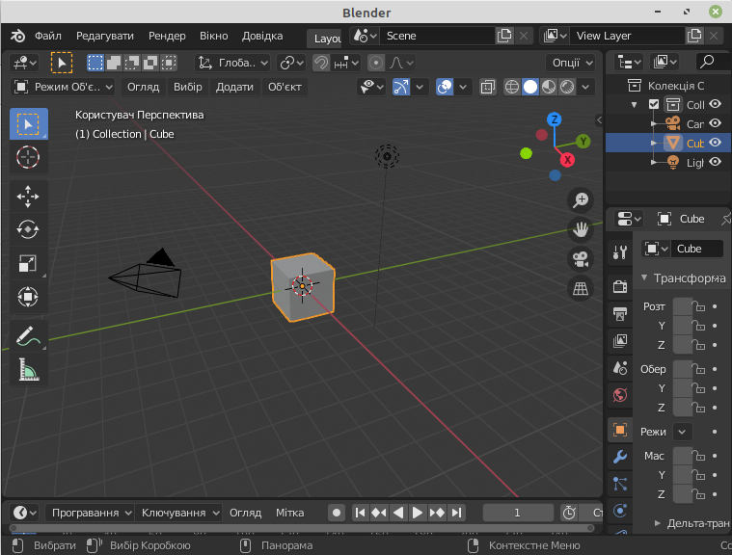Toggle visibility eye of Light row
This screenshot has width=732, height=555.
(716, 161)
